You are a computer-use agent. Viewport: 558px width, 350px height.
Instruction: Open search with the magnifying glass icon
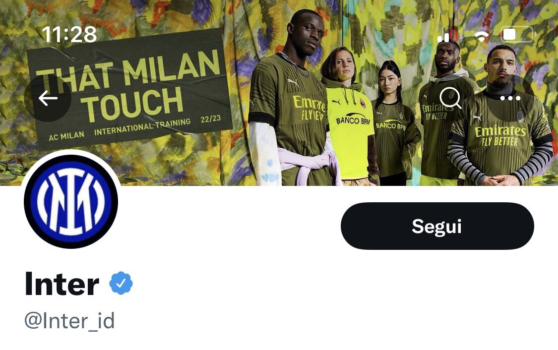coord(450,98)
